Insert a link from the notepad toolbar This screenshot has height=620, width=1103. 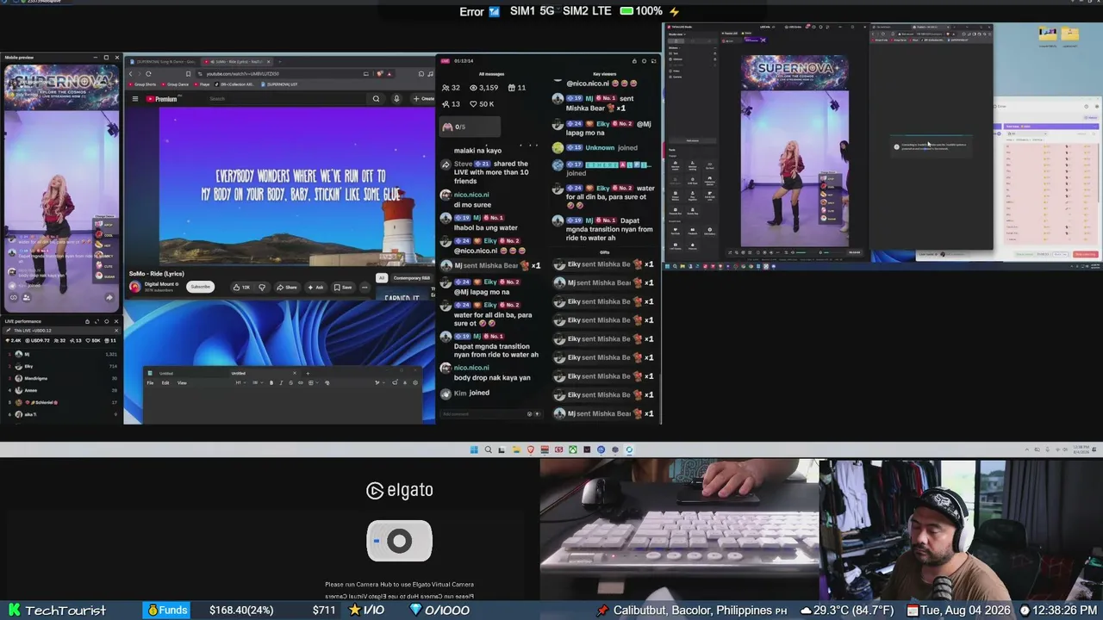(300, 382)
